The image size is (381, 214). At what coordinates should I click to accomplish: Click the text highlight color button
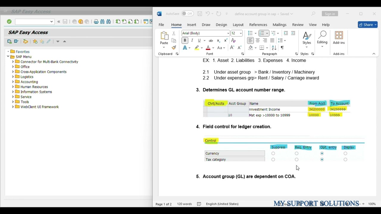[x=197, y=48]
